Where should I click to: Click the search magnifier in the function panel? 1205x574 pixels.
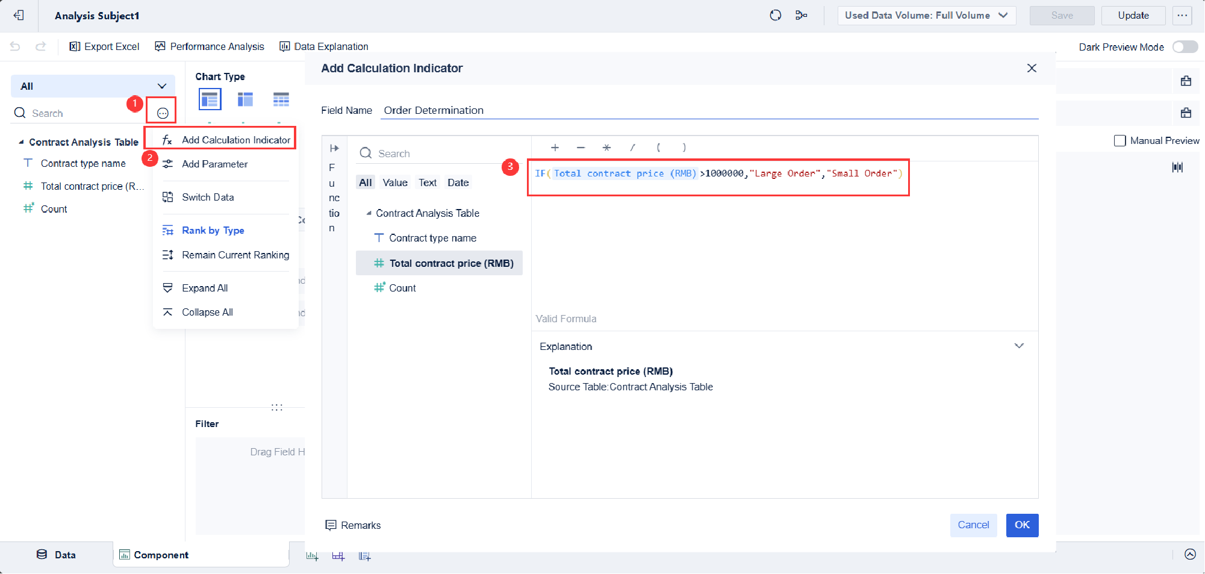(366, 153)
